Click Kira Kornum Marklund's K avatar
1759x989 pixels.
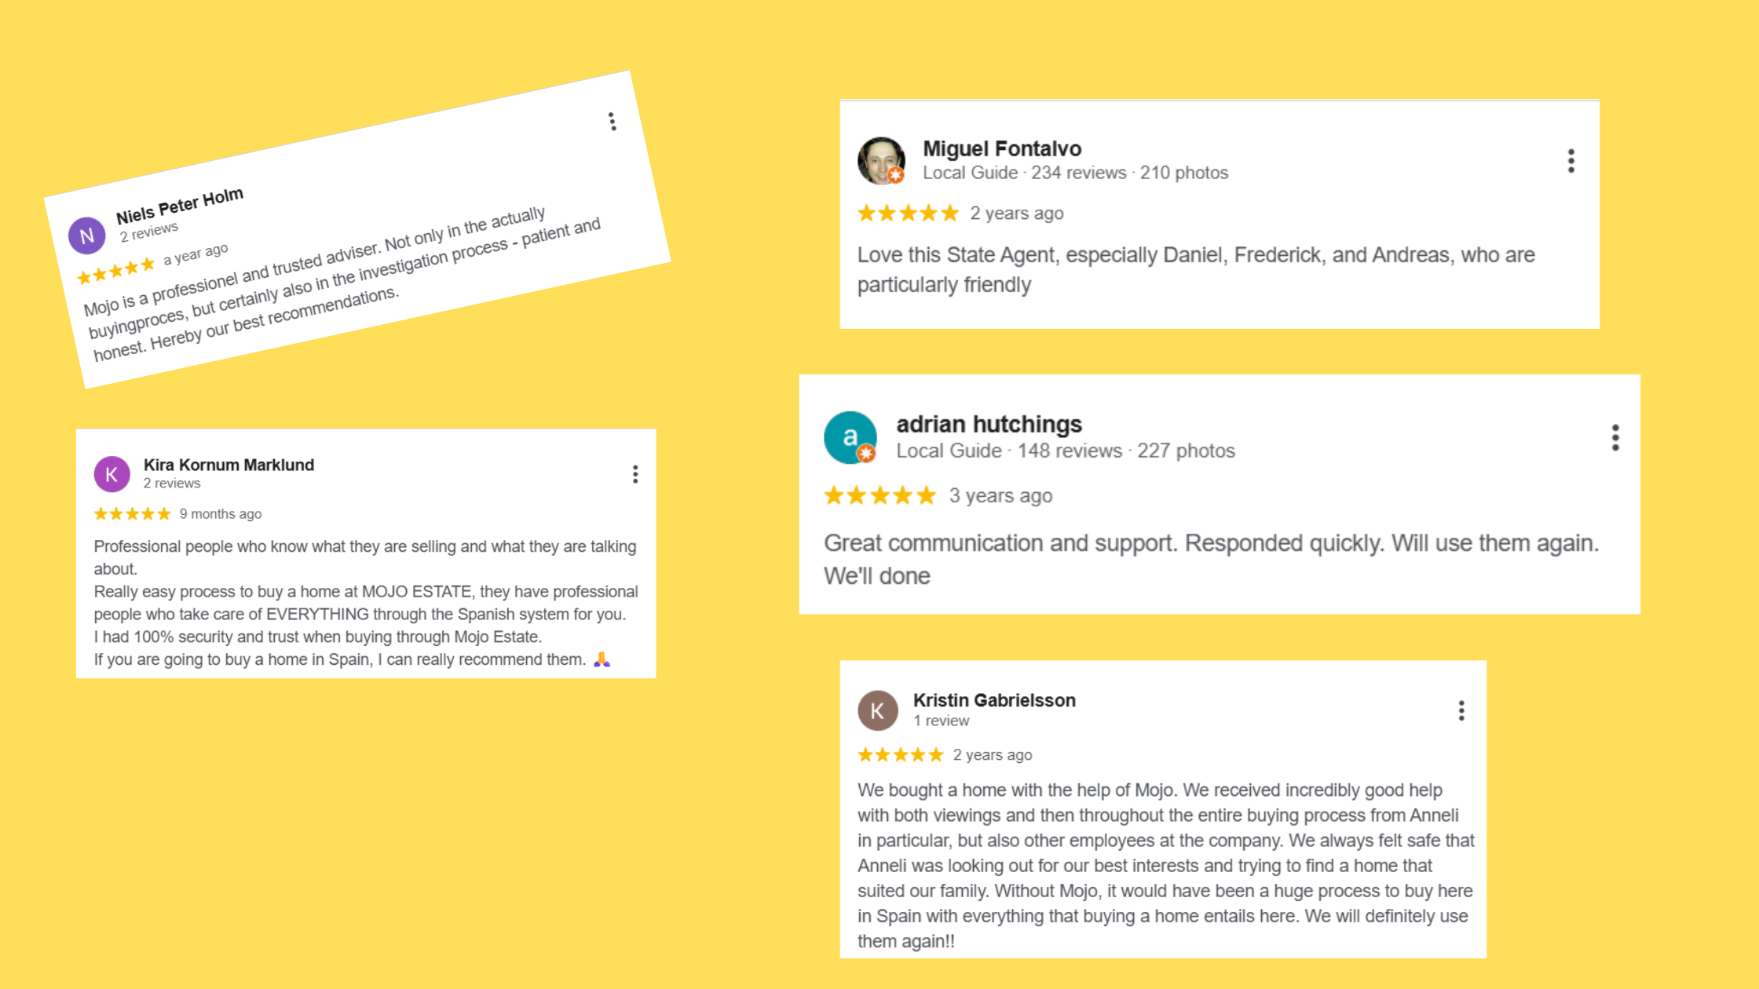[x=112, y=474]
